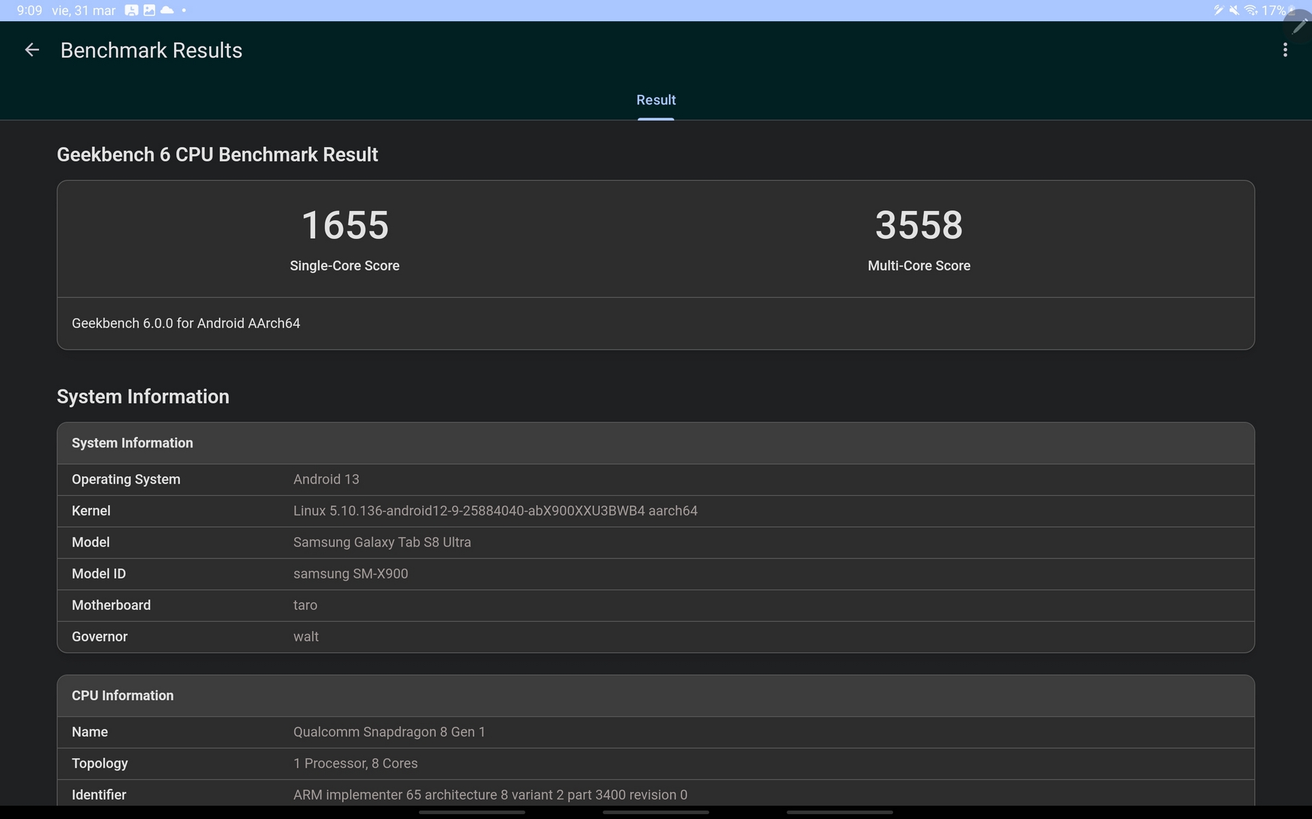Tap the Governor label
Screen dimensions: 1312x819
(x=99, y=637)
